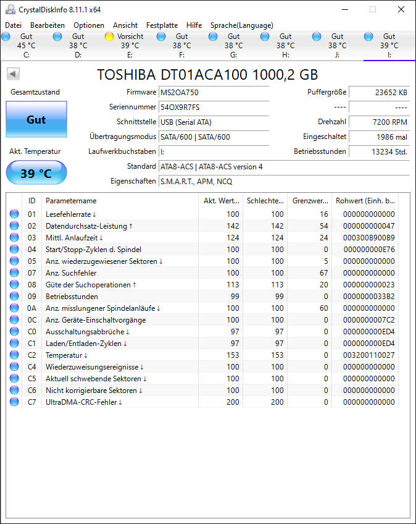Click the Schlechte... column header
416x524 pixels.
point(265,200)
